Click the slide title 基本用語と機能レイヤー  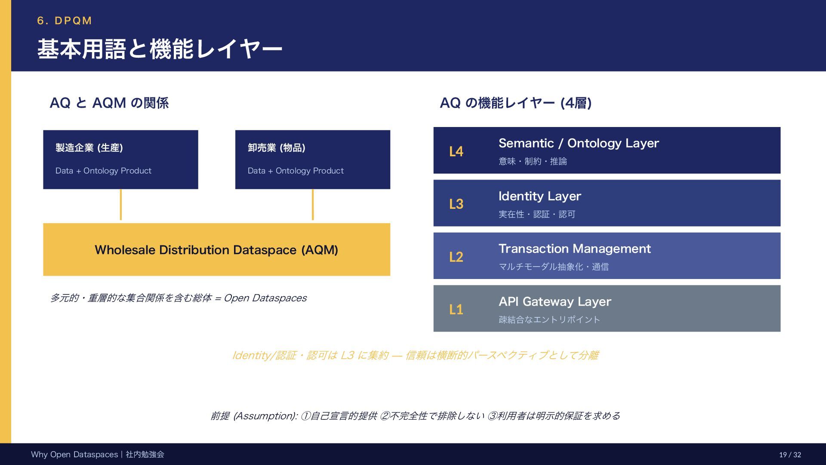160,49
